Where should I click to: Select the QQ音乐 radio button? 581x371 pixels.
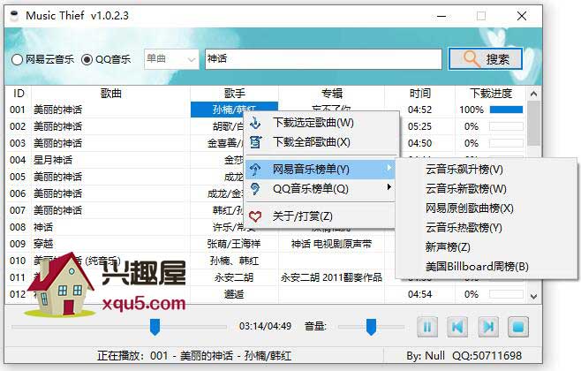(x=106, y=59)
